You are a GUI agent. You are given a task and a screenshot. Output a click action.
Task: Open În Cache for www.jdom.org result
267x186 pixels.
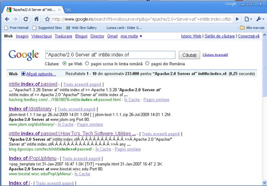tap(65, 124)
